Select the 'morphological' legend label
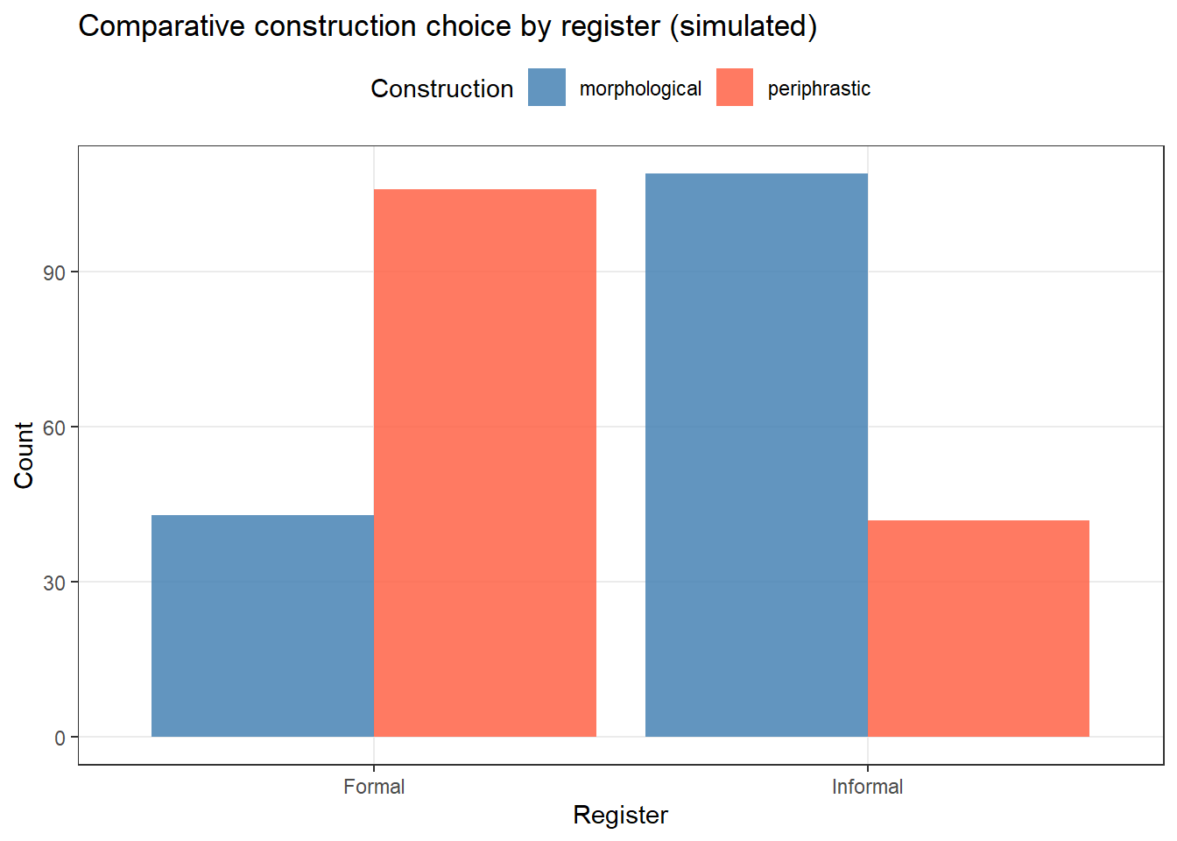 coord(640,89)
